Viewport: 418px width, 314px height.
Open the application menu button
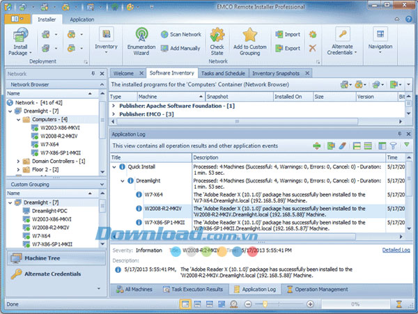click(17, 19)
